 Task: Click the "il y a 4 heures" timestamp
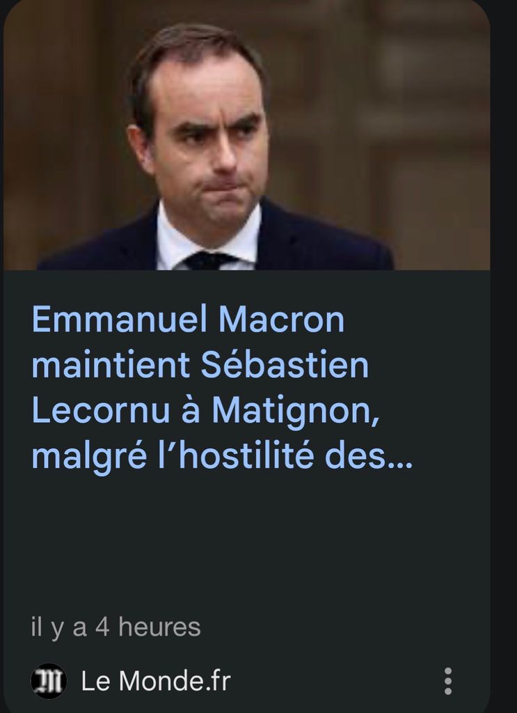pyautogui.click(x=116, y=627)
